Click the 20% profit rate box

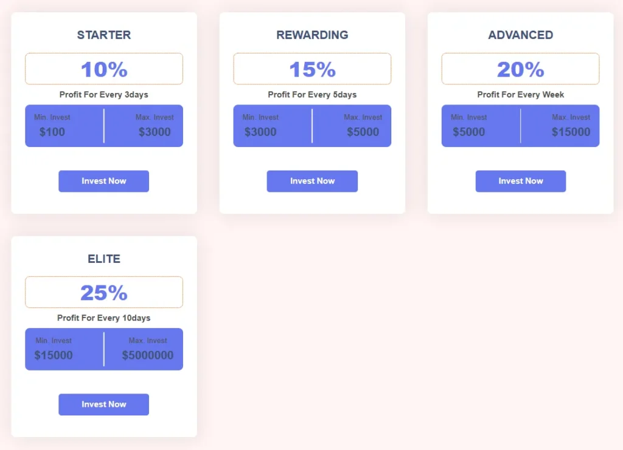520,69
